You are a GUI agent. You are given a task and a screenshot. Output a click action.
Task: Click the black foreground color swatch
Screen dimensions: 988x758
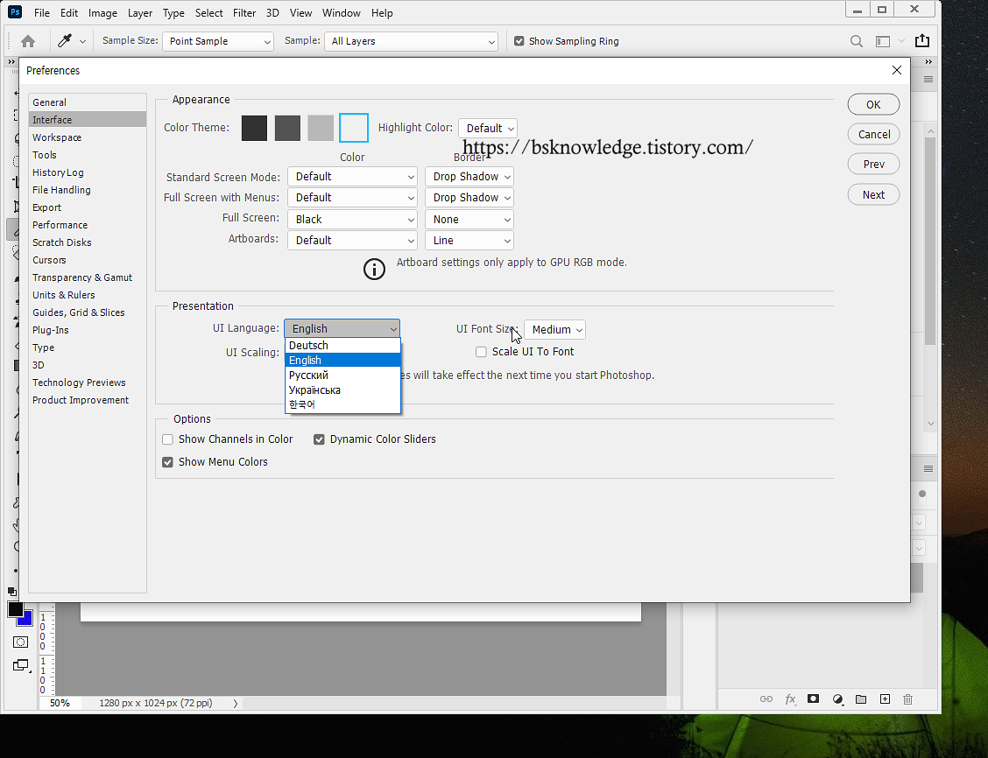15,609
